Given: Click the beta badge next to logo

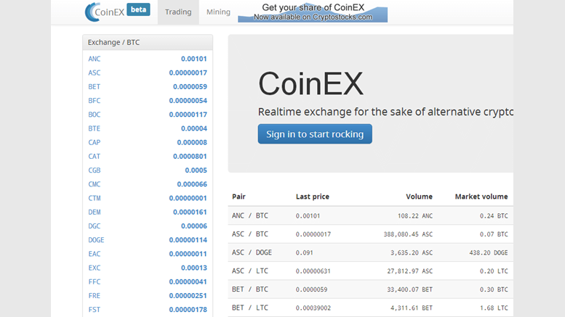Looking at the screenshot, I should pyautogui.click(x=138, y=10).
